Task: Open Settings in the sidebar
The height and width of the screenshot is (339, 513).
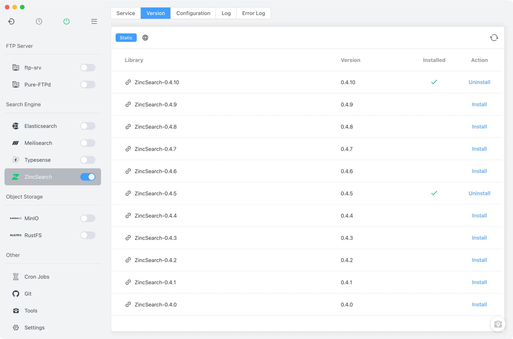Action: pyautogui.click(x=53, y=327)
